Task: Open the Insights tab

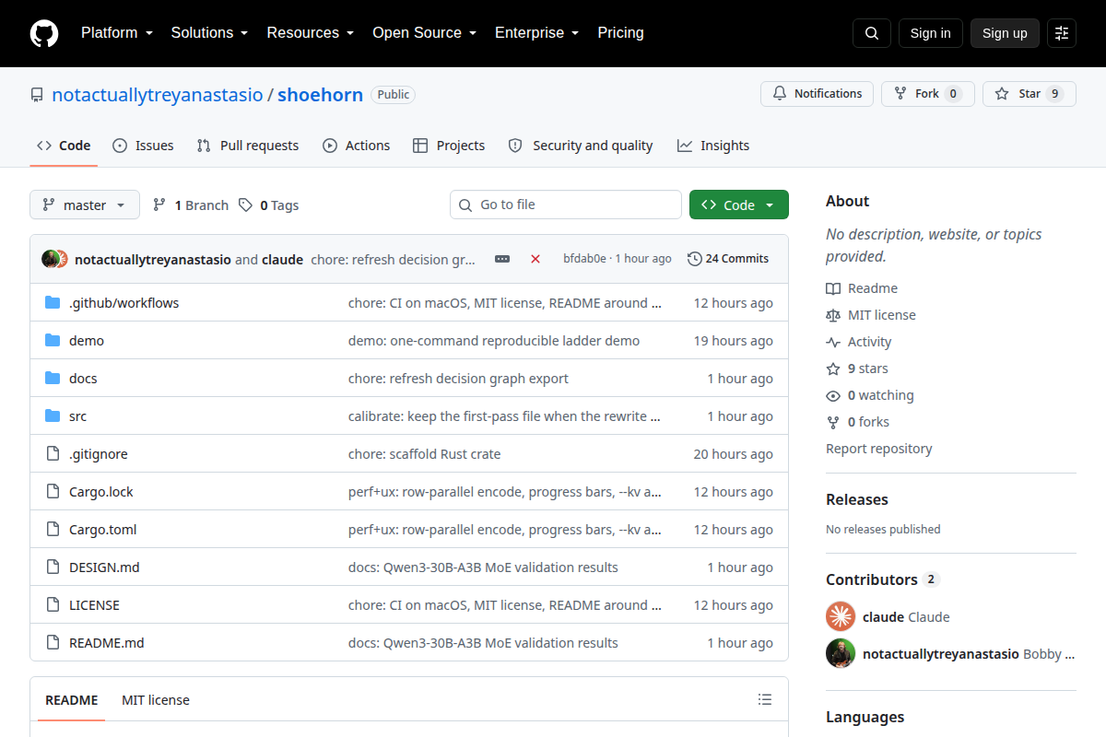Action: pyautogui.click(x=713, y=146)
